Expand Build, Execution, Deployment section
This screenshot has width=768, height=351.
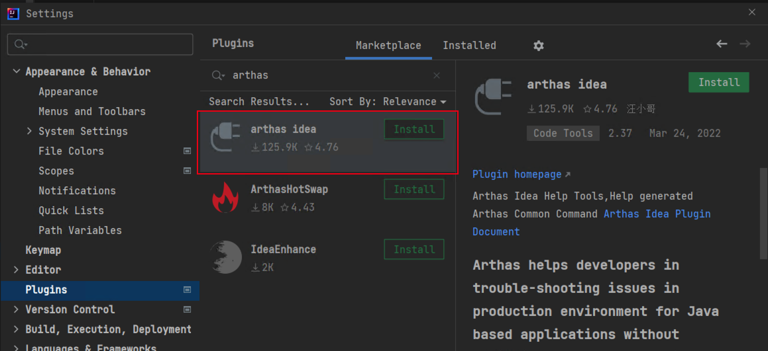point(16,329)
